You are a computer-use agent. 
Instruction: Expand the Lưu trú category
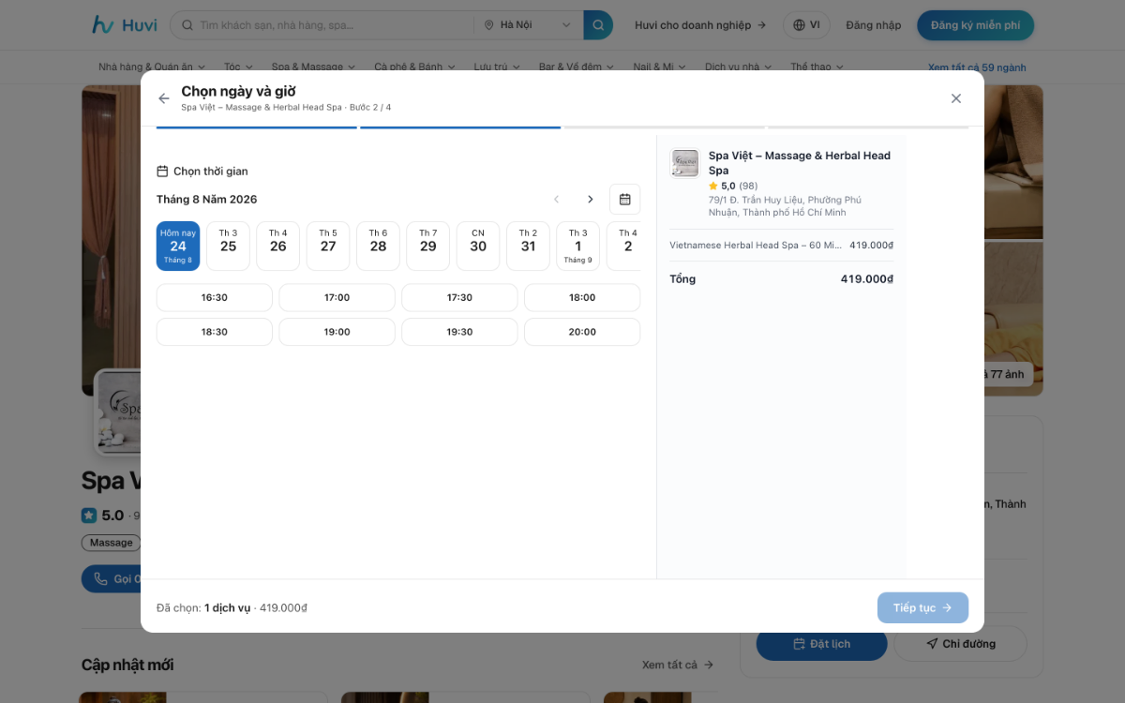tap(497, 67)
